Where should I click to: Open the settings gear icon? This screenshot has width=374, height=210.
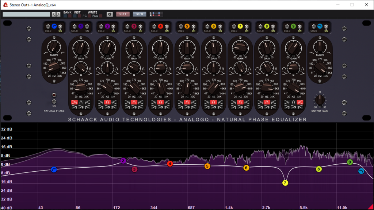coord(110,14)
